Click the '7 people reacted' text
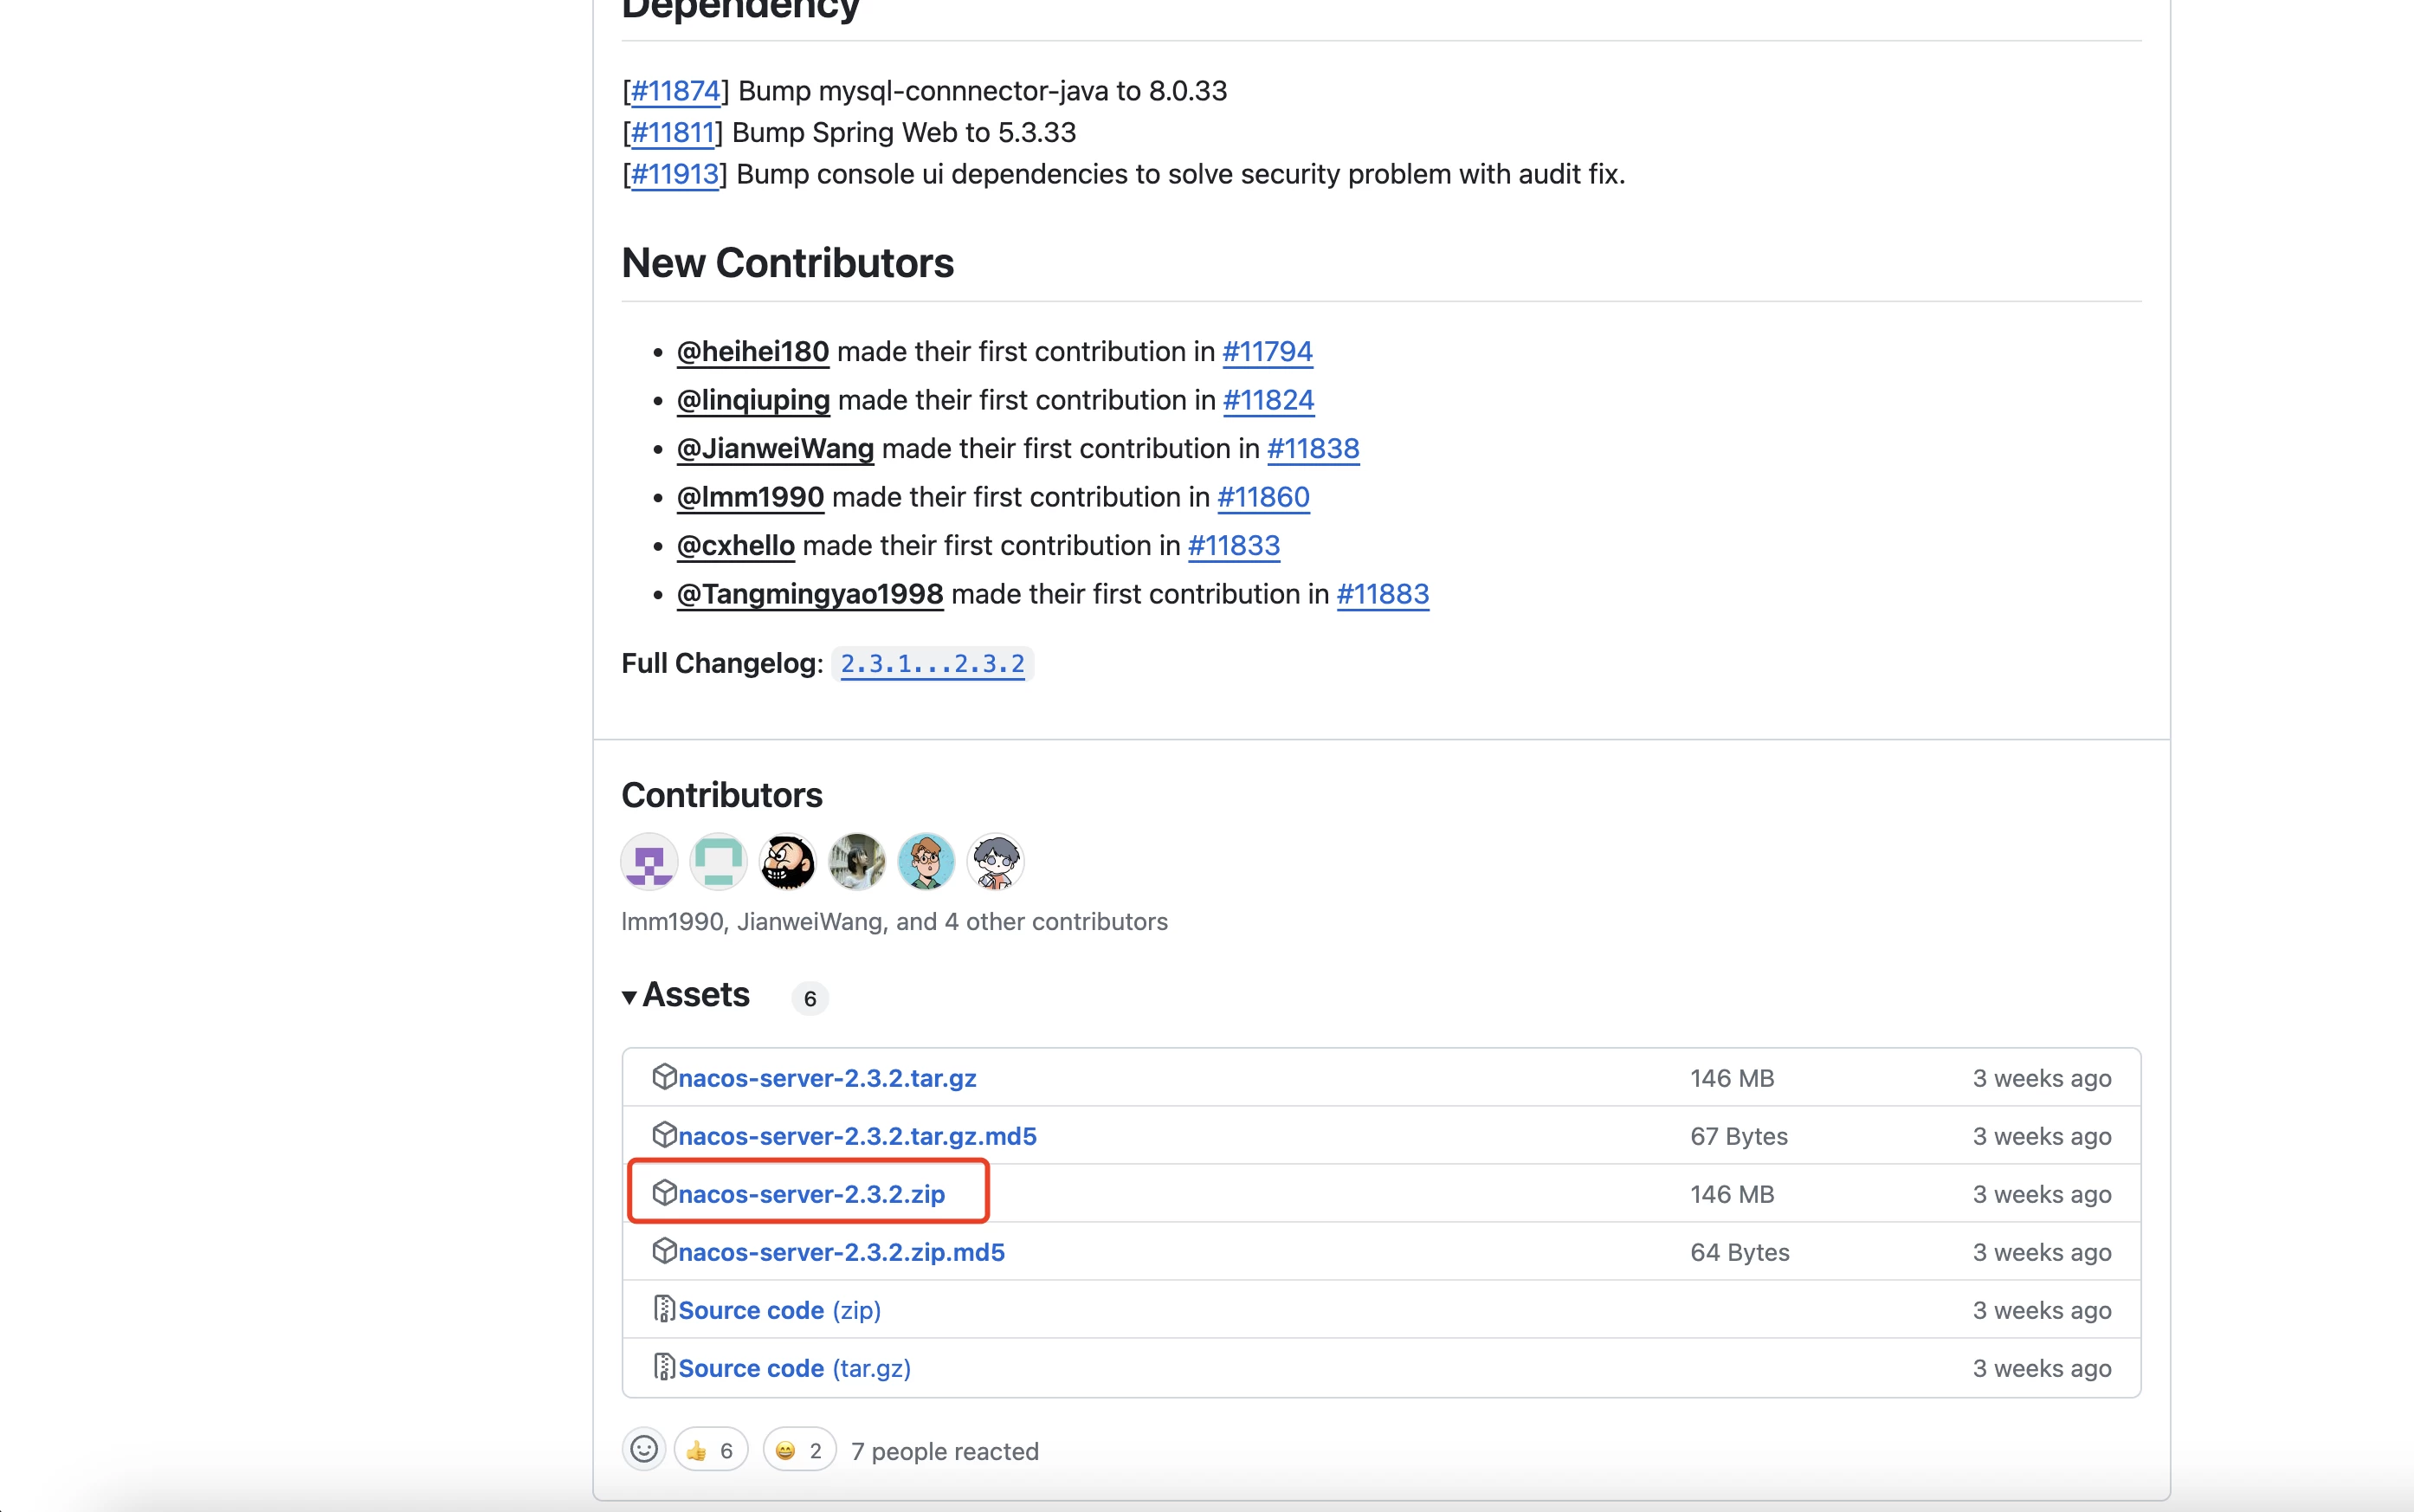The height and width of the screenshot is (1512, 2414). click(946, 1451)
